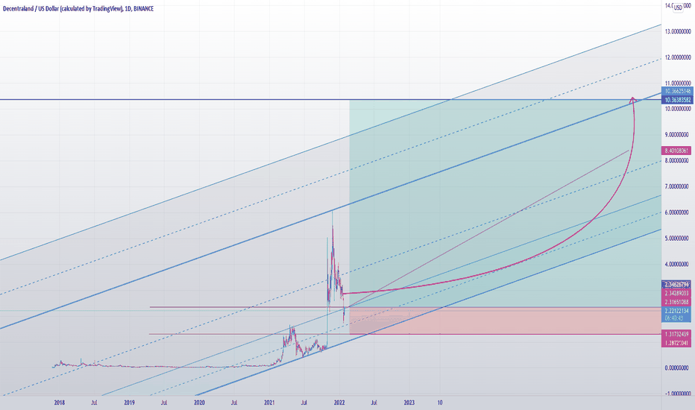Click the 2022 label on time axis
This screenshot has width=695, height=410.
tap(339, 403)
